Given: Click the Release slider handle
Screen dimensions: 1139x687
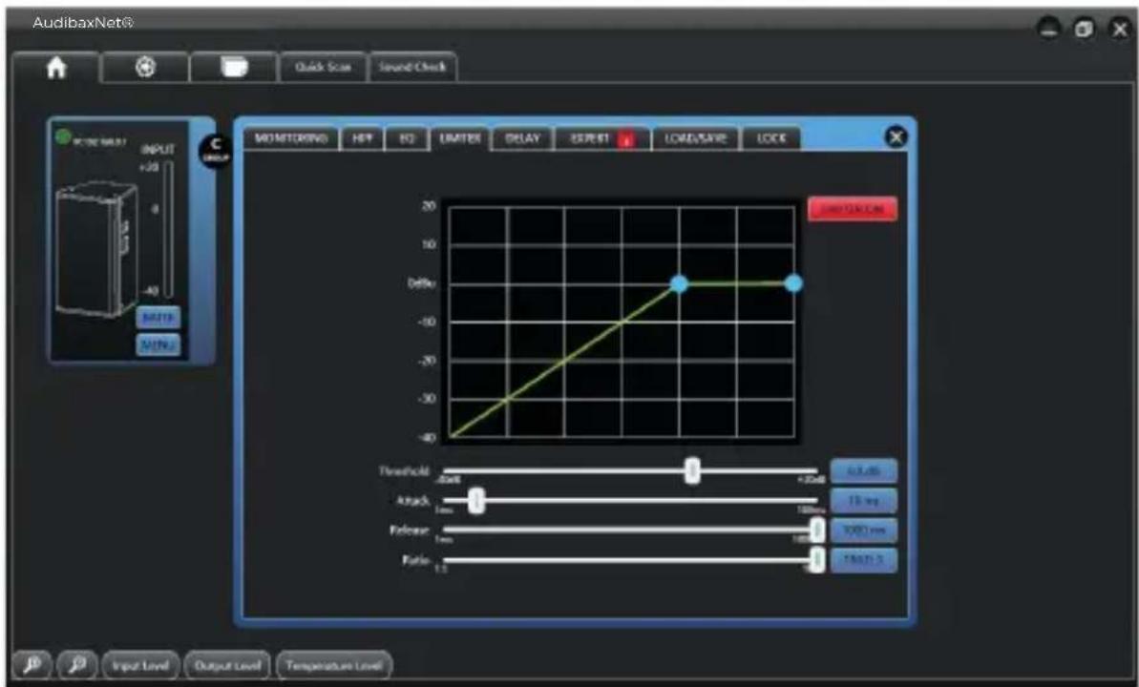Looking at the screenshot, I should coord(817,531).
